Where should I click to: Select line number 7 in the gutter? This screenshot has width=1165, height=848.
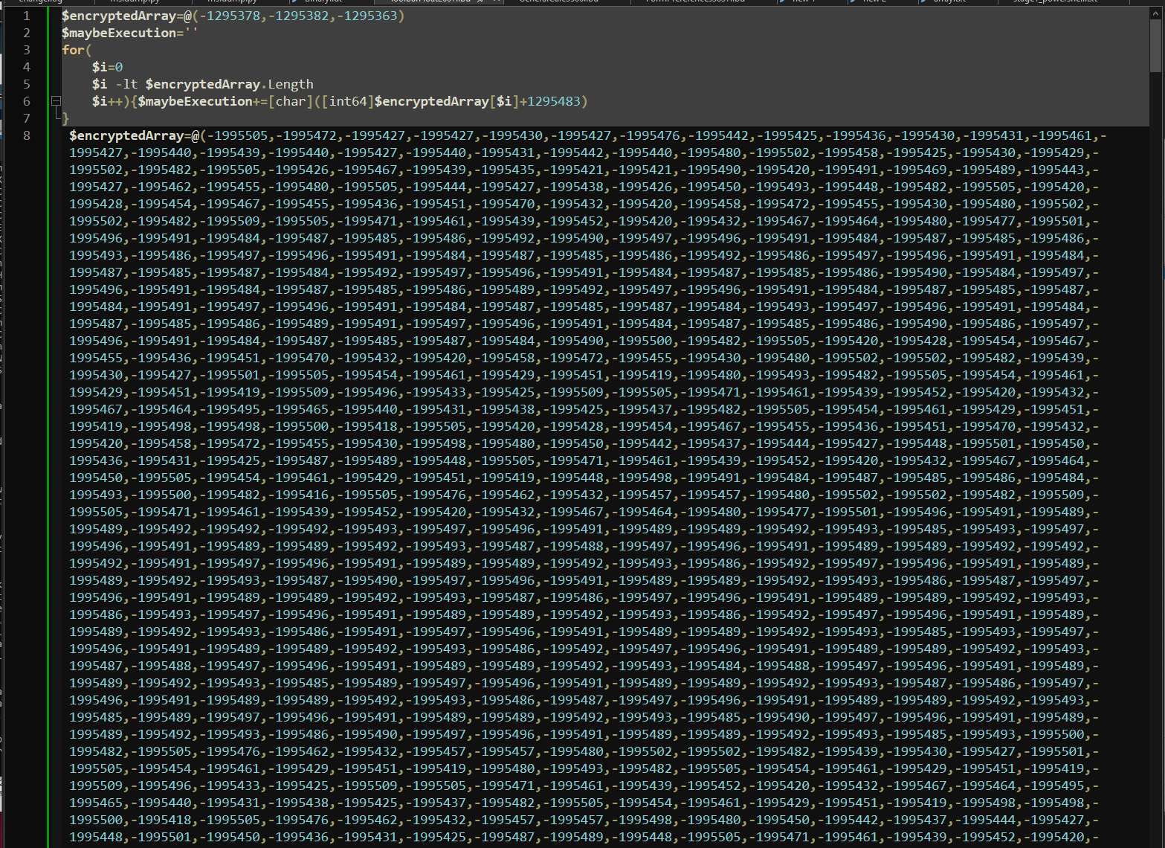point(27,118)
